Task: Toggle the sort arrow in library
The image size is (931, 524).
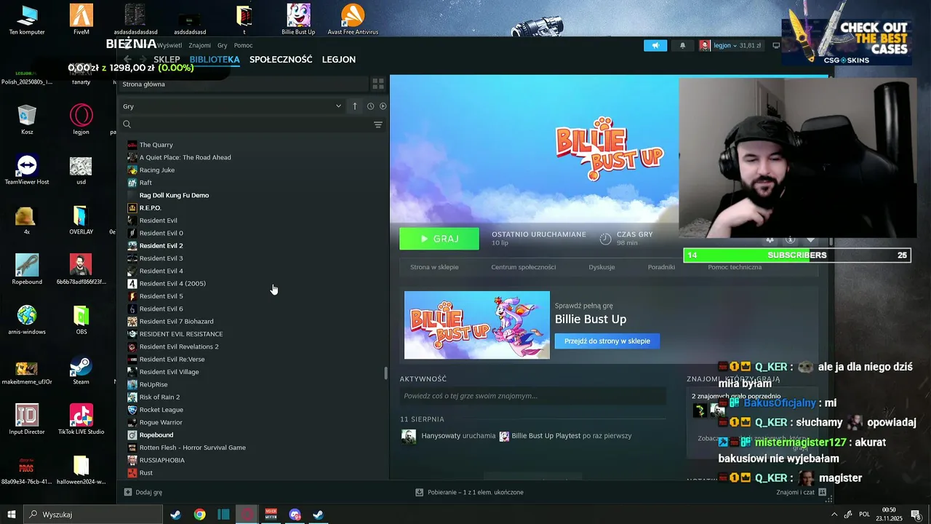Action: [355, 106]
